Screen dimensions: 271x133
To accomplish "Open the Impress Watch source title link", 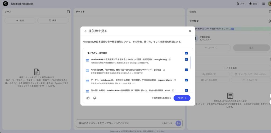I will pos(131,80).
